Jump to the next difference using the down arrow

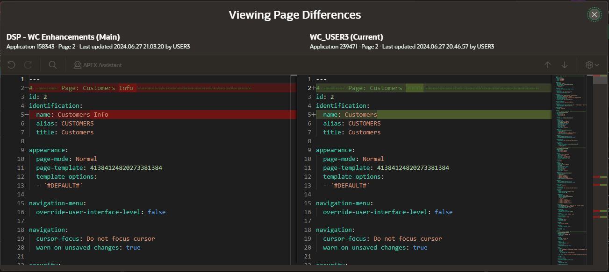pyautogui.click(x=565, y=65)
